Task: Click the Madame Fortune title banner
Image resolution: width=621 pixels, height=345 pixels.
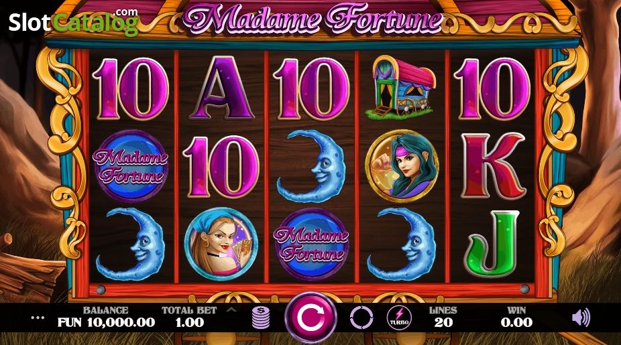Action: 312,19
